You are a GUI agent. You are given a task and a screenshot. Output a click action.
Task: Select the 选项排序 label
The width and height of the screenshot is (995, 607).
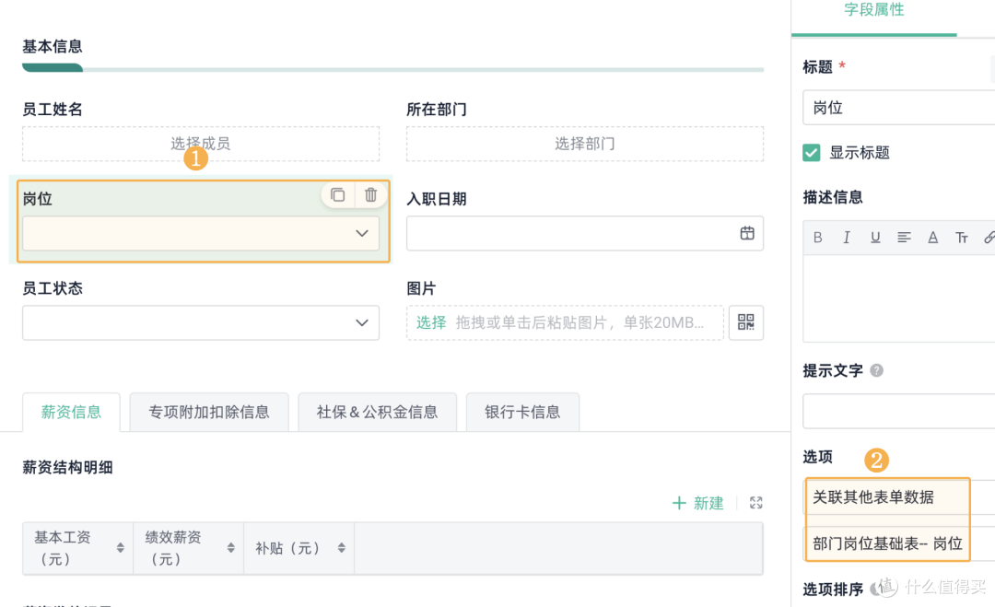pos(833,589)
